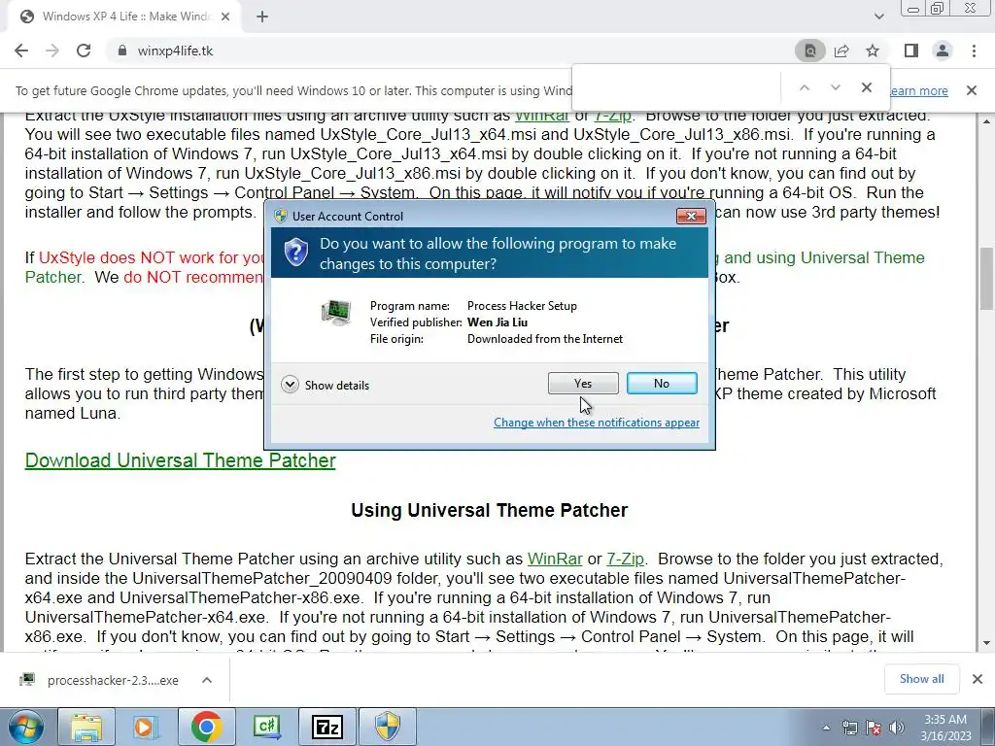The height and width of the screenshot is (746, 995).
Task: Open the Chrome profile avatar
Action: [x=943, y=51]
